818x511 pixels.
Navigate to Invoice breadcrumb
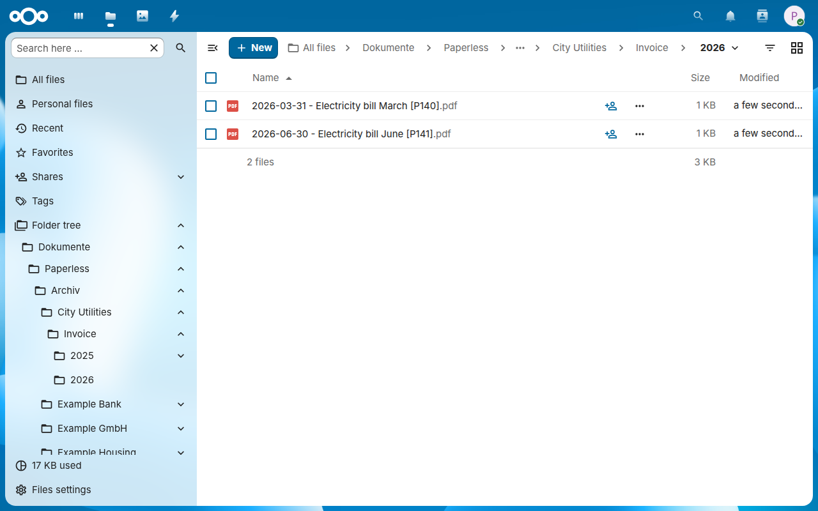(652, 48)
